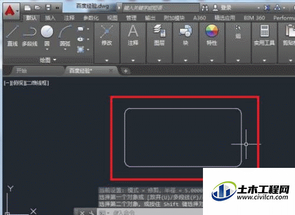Switch to the 视图 ribbon tab
The width and height of the screenshot is (295, 215).
click(112, 18)
